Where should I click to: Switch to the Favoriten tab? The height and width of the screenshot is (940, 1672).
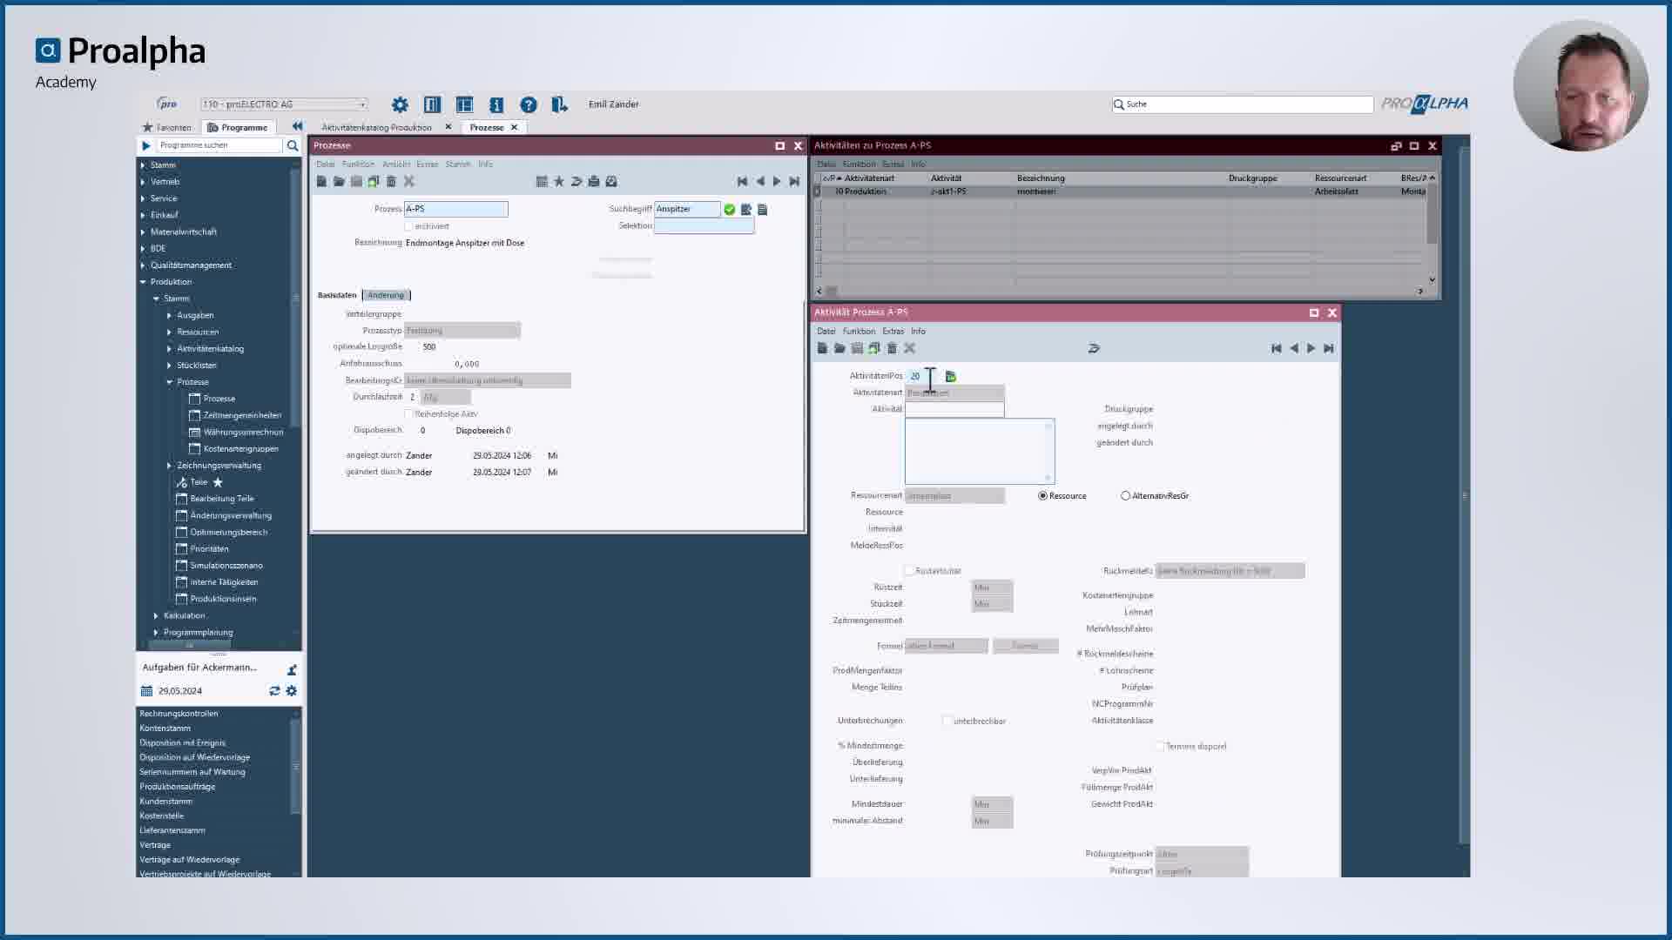click(x=166, y=127)
